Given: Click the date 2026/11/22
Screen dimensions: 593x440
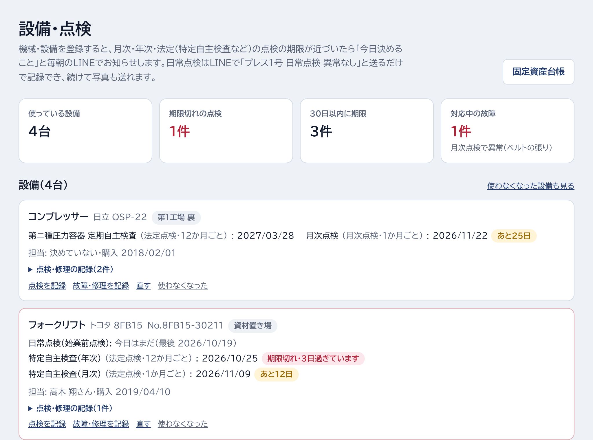Looking at the screenshot, I should pos(460,236).
